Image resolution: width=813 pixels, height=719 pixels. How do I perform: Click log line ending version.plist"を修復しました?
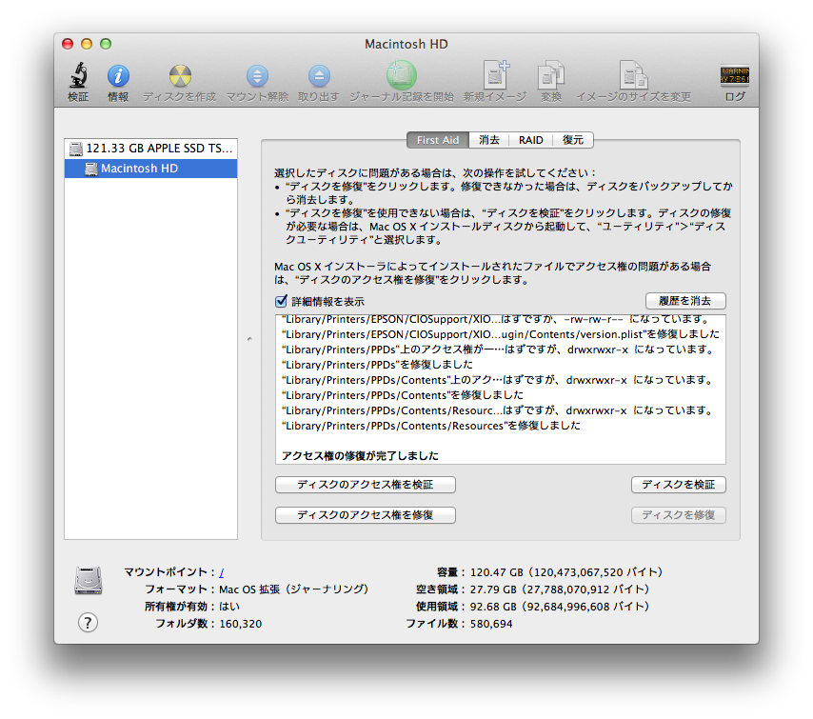pos(501,334)
